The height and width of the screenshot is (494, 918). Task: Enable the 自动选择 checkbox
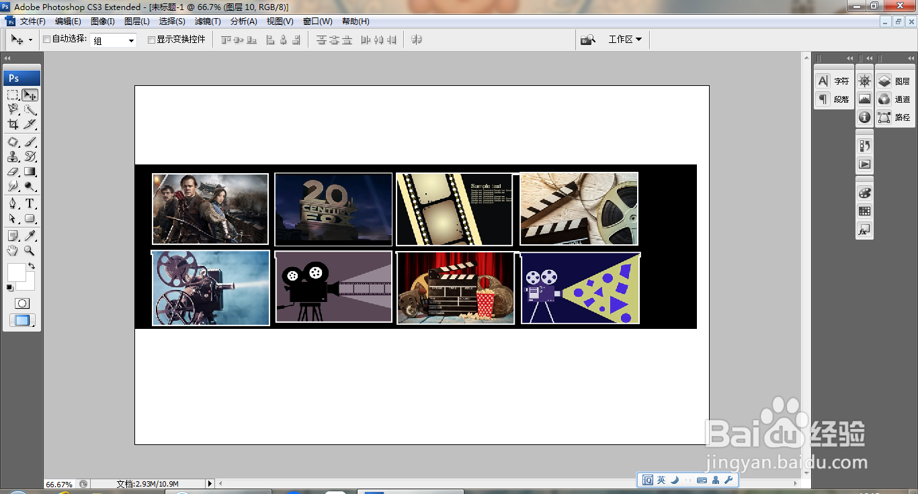[x=47, y=40]
